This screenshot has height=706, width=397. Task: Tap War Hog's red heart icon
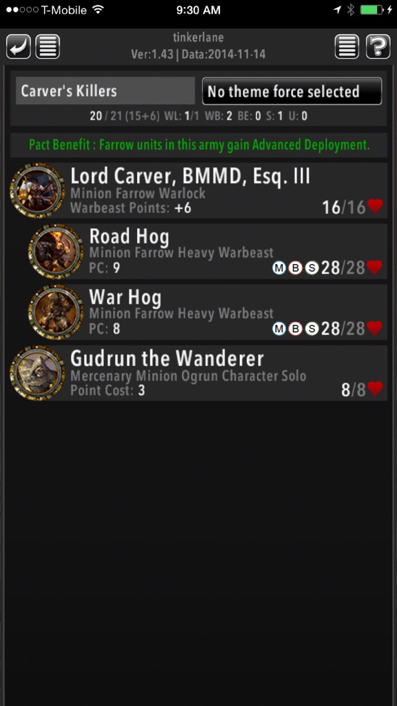pos(375,328)
